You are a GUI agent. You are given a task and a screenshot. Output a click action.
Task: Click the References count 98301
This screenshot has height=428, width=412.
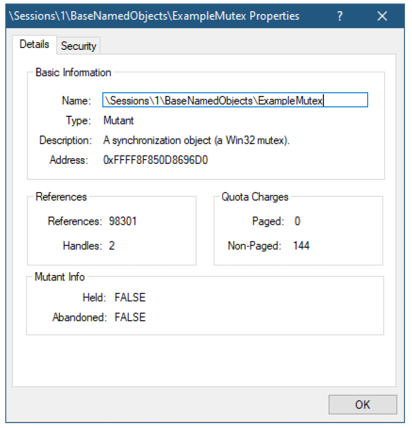(x=122, y=221)
